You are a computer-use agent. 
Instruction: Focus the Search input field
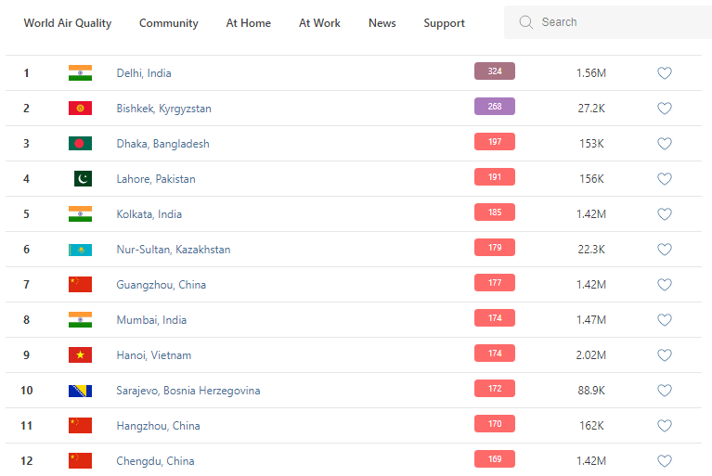tap(617, 22)
